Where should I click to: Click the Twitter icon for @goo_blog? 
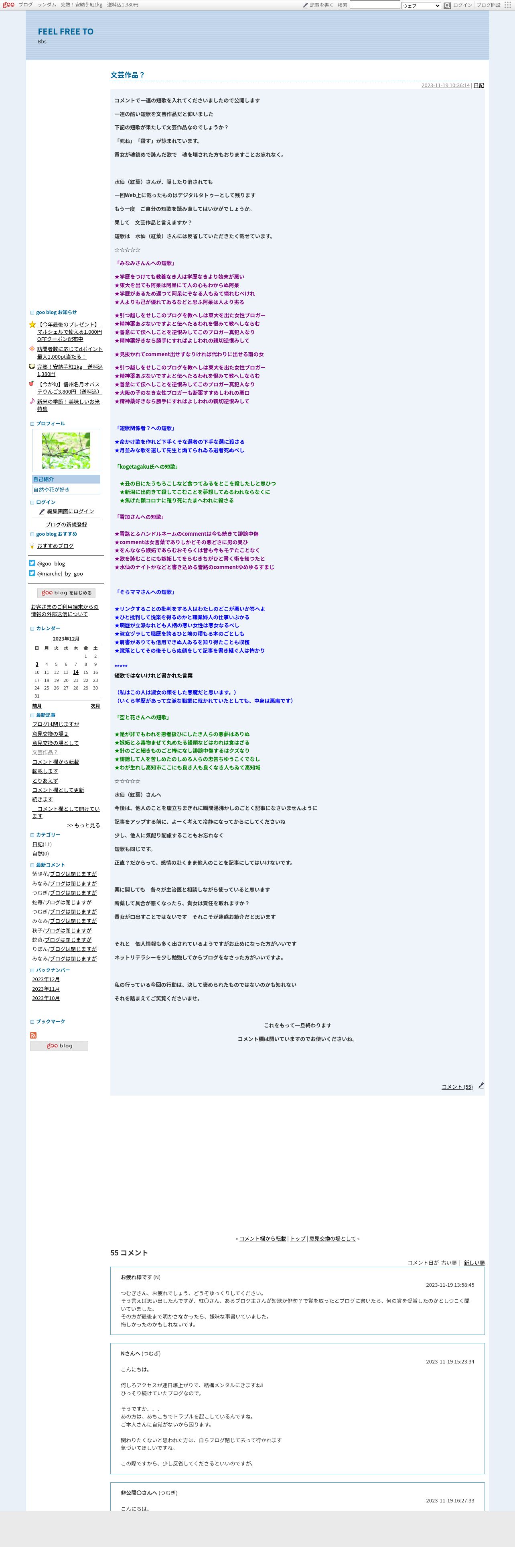click(x=32, y=563)
